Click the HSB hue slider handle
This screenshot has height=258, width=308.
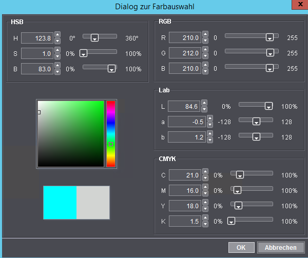coord(94,37)
